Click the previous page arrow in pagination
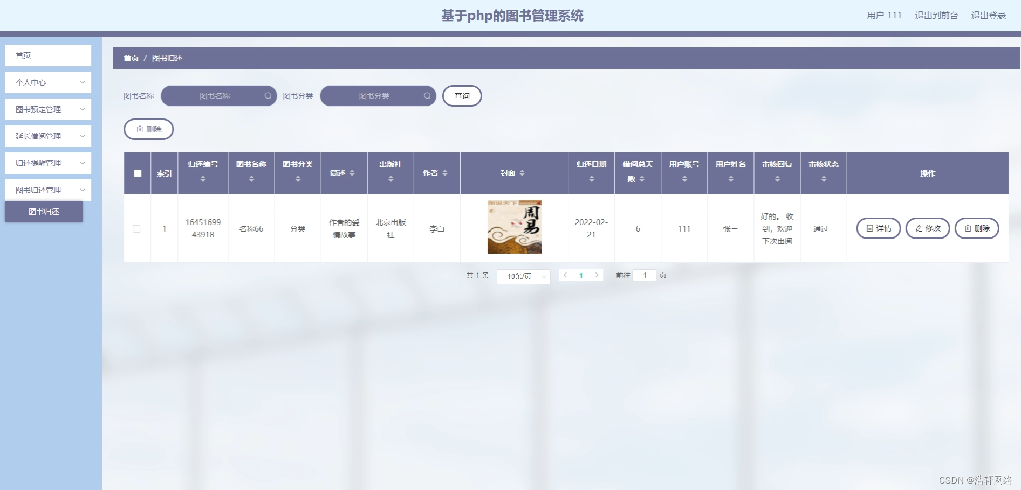 (x=565, y=275)
